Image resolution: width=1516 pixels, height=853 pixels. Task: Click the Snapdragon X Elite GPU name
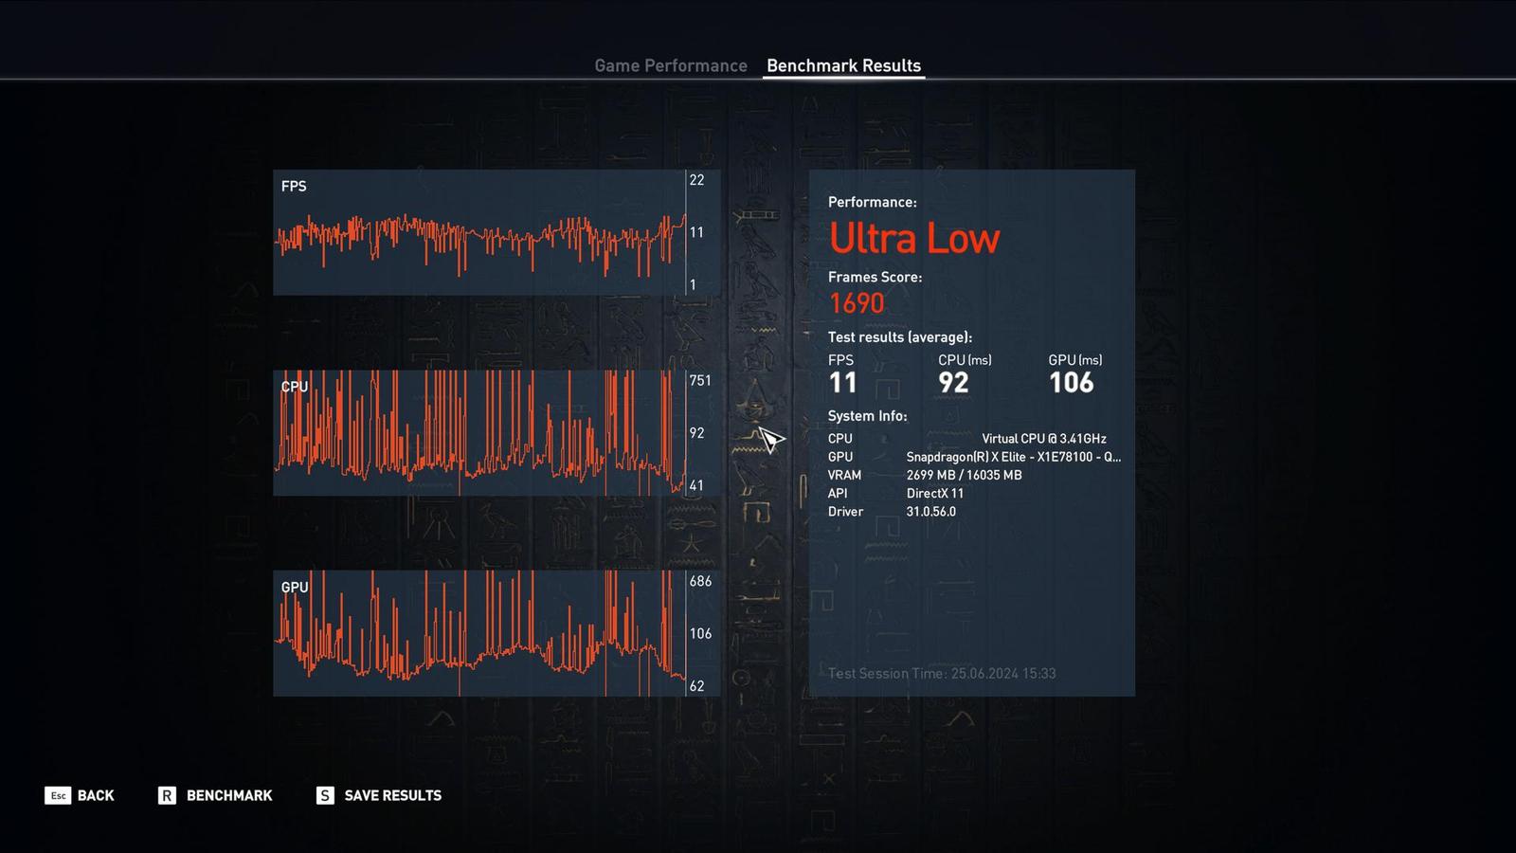(x=1014, y=457)
